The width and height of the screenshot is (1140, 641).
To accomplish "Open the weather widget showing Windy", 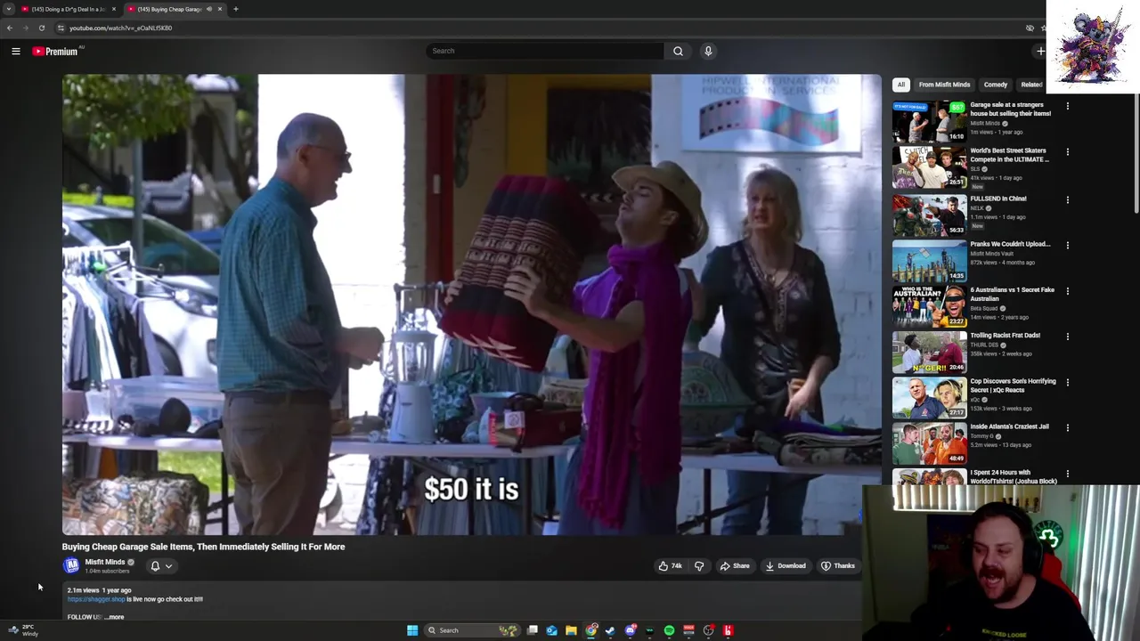I will (23, 630).
